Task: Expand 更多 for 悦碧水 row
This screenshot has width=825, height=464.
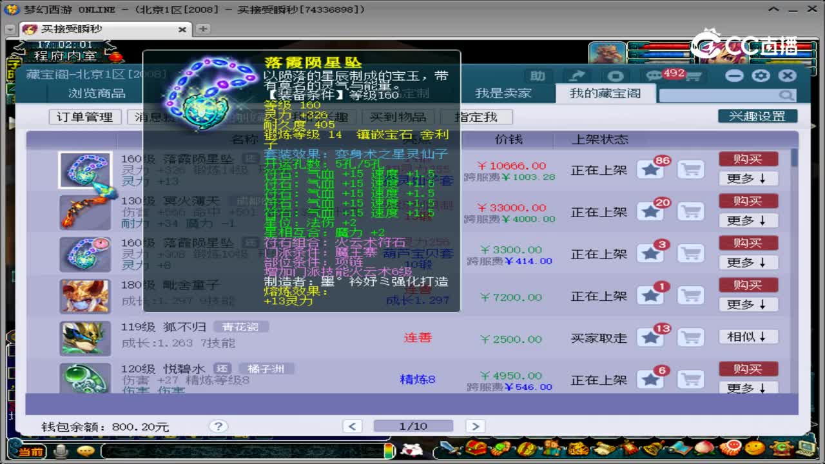Action: pyautogui.click(x=748, y=388)
